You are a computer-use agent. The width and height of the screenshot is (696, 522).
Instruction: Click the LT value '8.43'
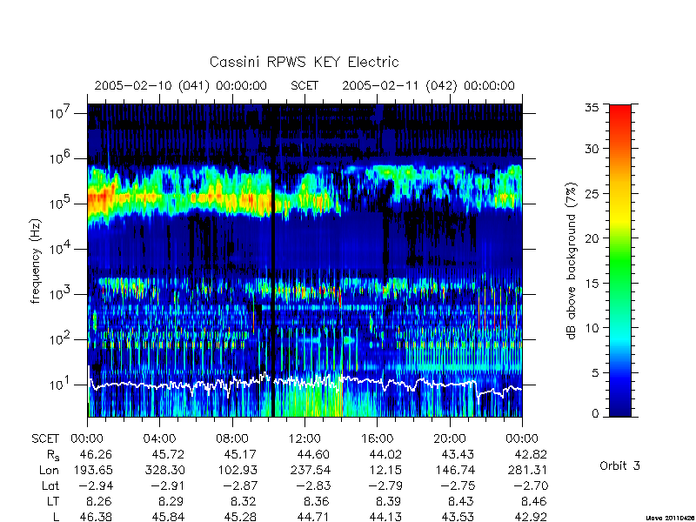point(462,501)
